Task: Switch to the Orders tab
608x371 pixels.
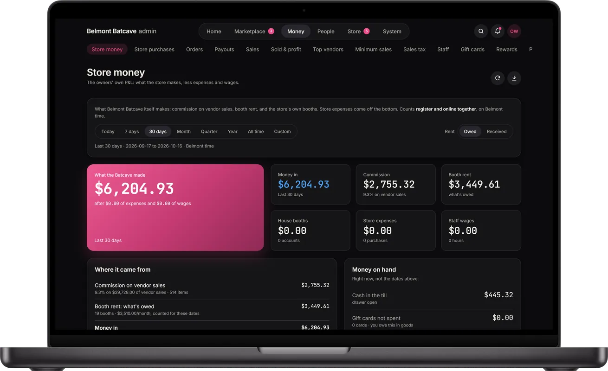Action: coord(194,49)
